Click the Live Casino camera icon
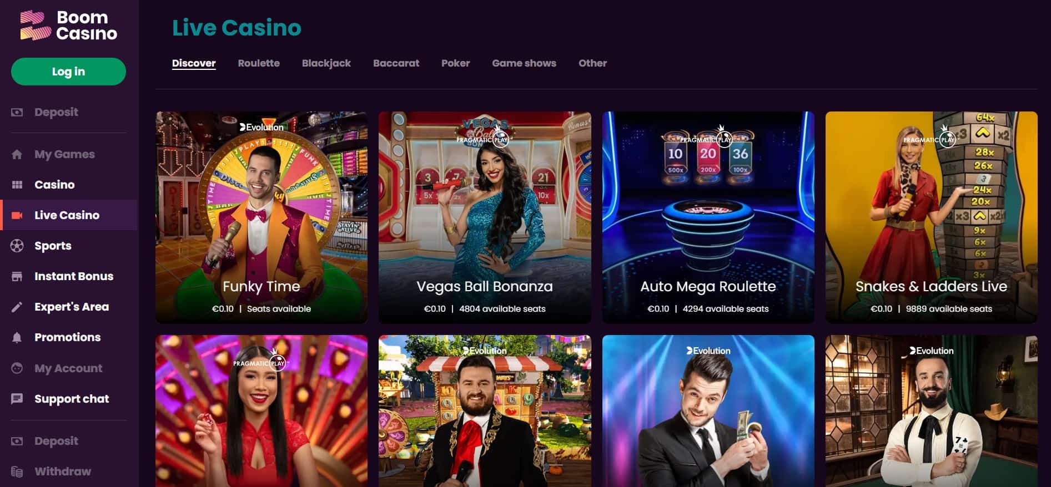Screen dimensions: 1051x487 click(x=17, y=215)
